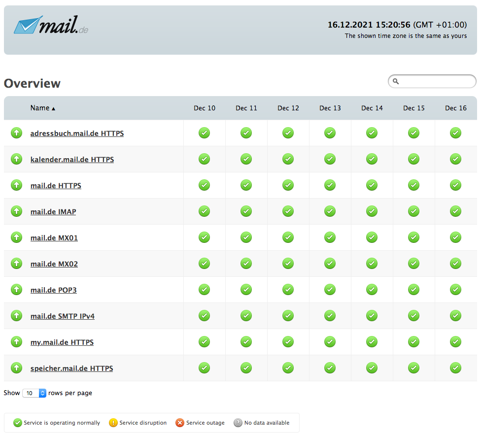
Task: Open mail.de IMAP link
Action: tap(54, 212)
